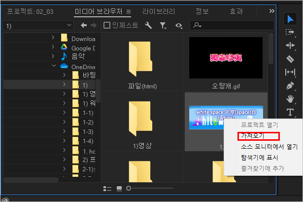
Task: Expand the 음악 folder
Action: pyautogui.click(x=53, y=56)
